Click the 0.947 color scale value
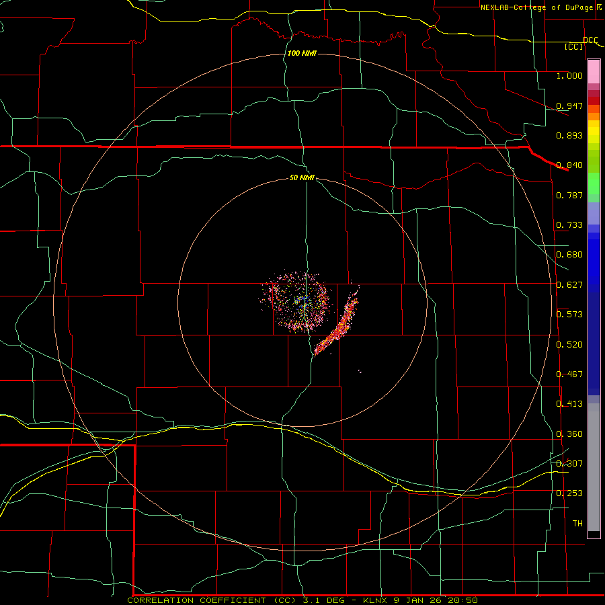This screenshot has width=605, height=605. (569, 106)
